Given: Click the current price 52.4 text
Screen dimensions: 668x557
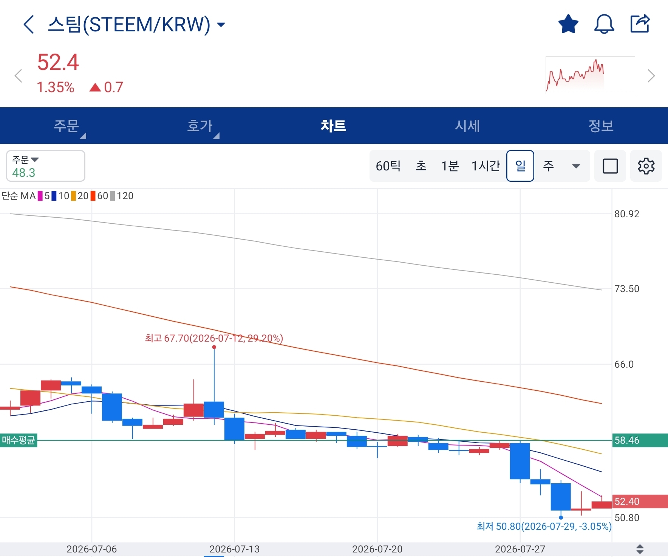Looking at the screenshot, I should [x=58, y=62].
